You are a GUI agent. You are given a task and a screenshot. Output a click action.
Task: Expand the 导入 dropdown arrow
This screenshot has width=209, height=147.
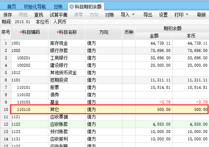point(133,14)
